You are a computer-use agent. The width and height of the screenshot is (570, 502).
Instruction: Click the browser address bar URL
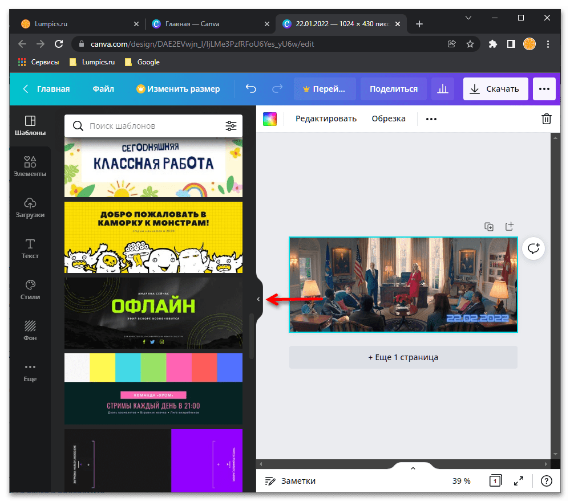(x=202, y=44)
